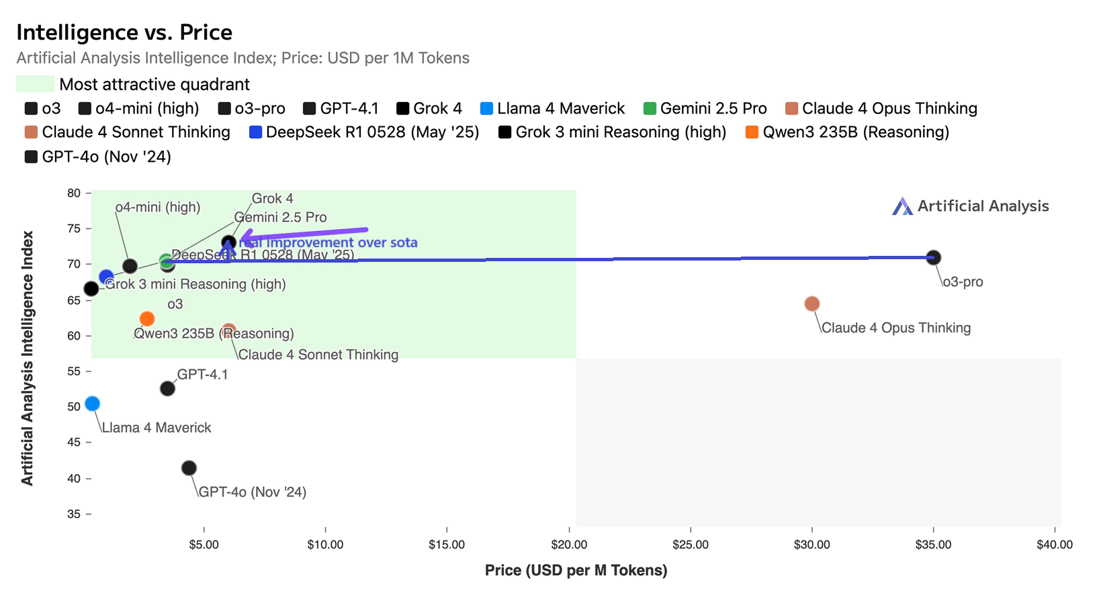The width and height of the screenshot is (1099, 599).
Task: Click the 75 y-axis tick label
Action: click(x=74, y=229)
